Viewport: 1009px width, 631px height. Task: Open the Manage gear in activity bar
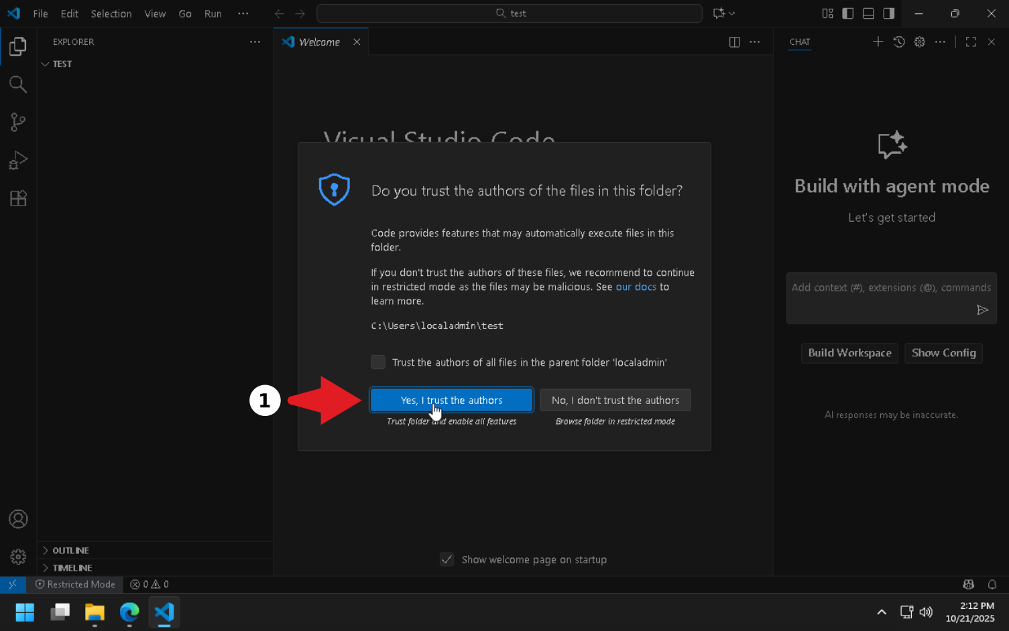[x=18, y=557]
